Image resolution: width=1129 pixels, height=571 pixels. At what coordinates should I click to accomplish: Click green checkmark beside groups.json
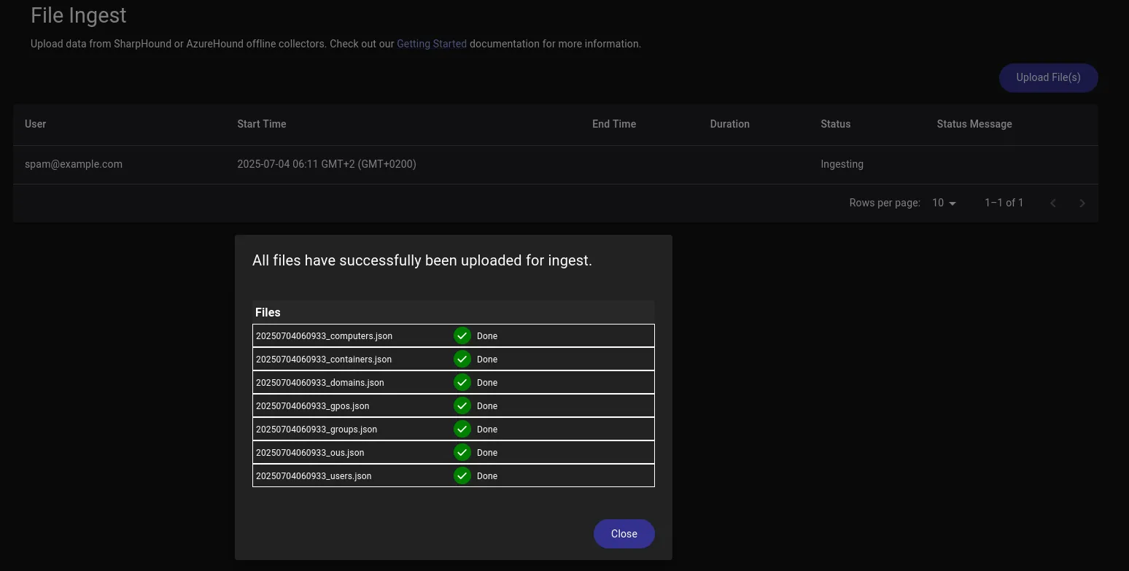tap(462, 430)
